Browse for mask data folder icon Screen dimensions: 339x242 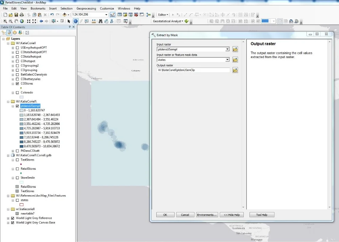click(235, 60)
